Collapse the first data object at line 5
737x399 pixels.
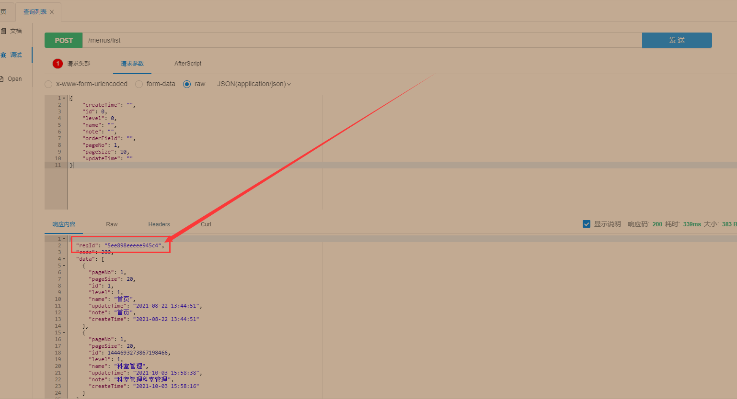pos(64,266)
